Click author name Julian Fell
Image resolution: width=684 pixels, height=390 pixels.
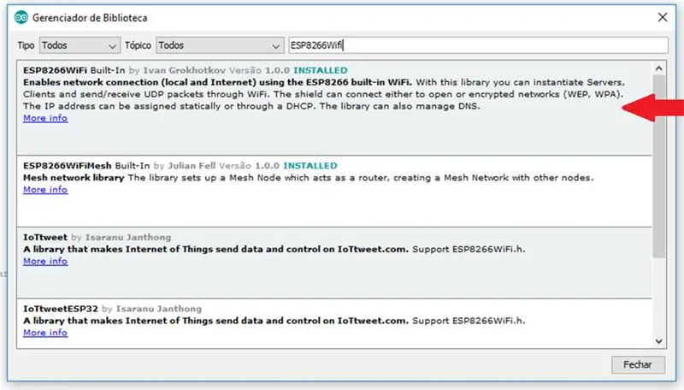point(192,166)
